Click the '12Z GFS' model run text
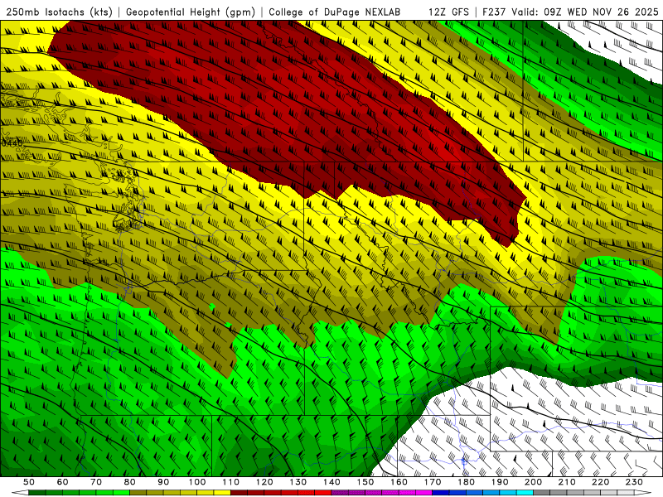The width and height of the screenshot is (663, 497). [x=448, y=12]
